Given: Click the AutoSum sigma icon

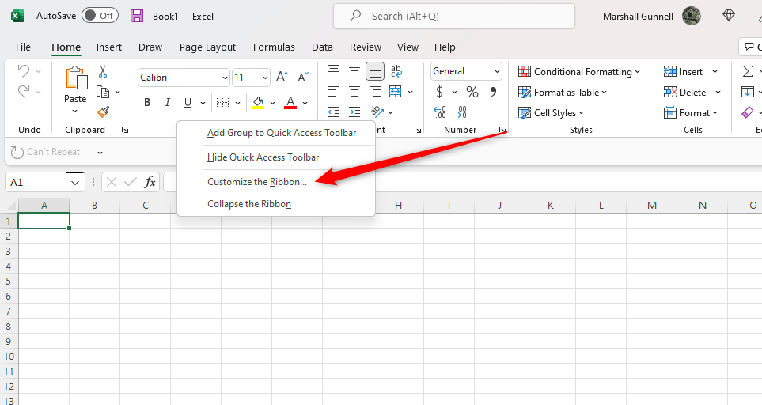Looking at the screenshot, I should 748,71.
